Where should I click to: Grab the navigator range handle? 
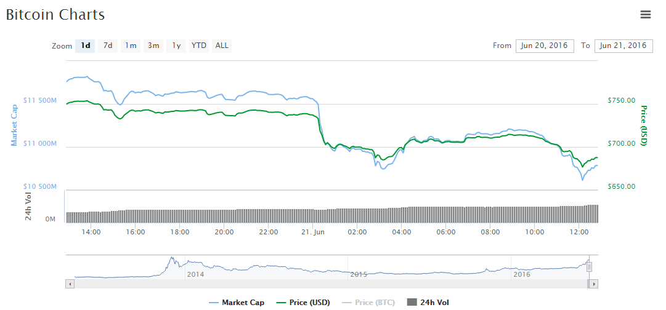pos(590,267)
